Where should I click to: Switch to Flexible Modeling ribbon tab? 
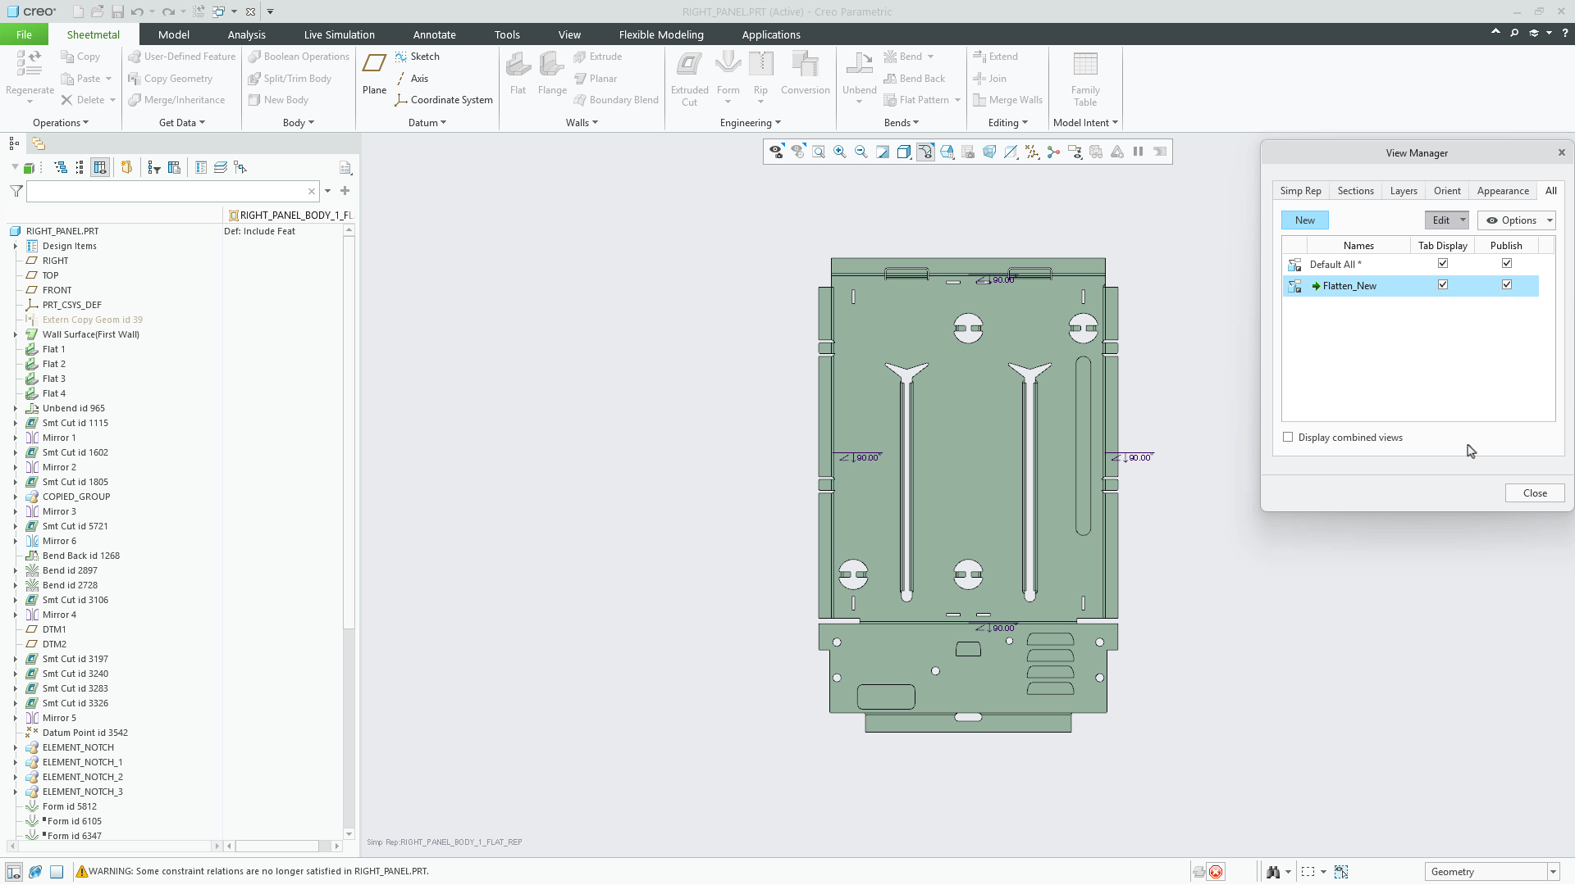tap(661, 34)
